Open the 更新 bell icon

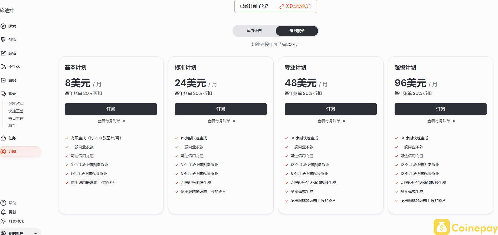tap(3, 212)
